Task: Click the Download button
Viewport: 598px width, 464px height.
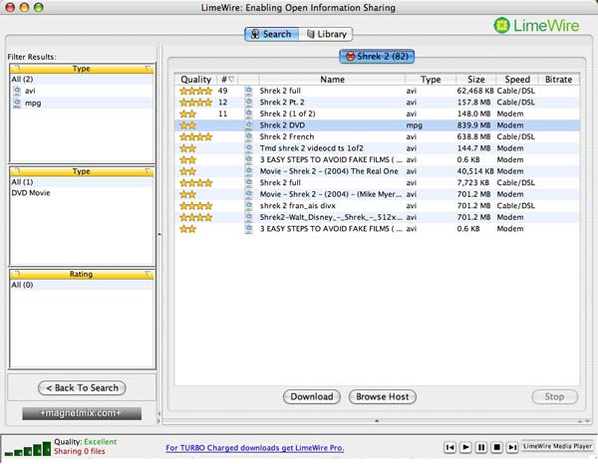Action: [312, 396]
